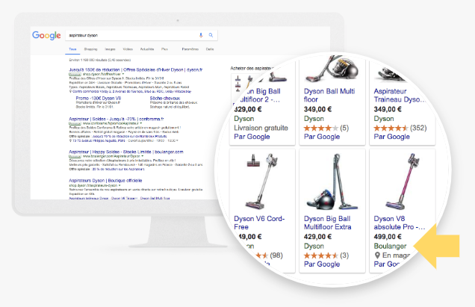This screenshot has height=307, width=475.
Task: Open the Dyson Ball Multi floor sitelink under Boutique officielle
Action: pyautogui.click(x=155, y=198)
